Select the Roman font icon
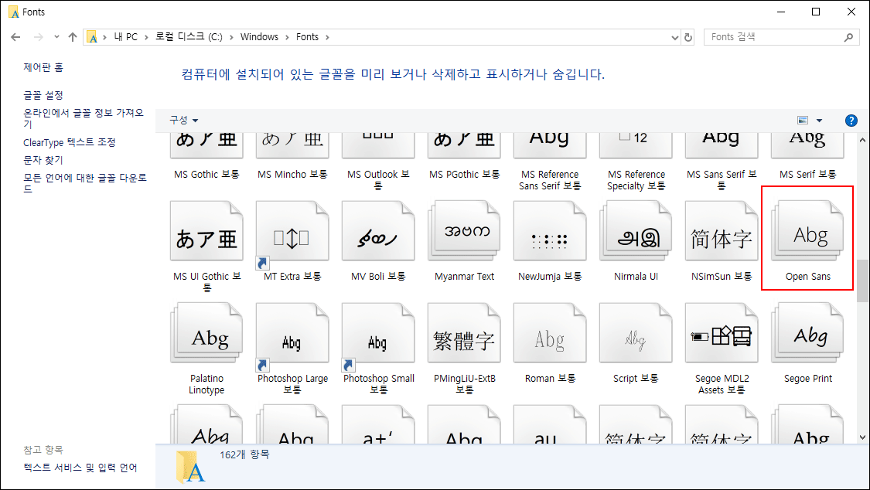Screen dimensions: 870x490 [550, 334]
